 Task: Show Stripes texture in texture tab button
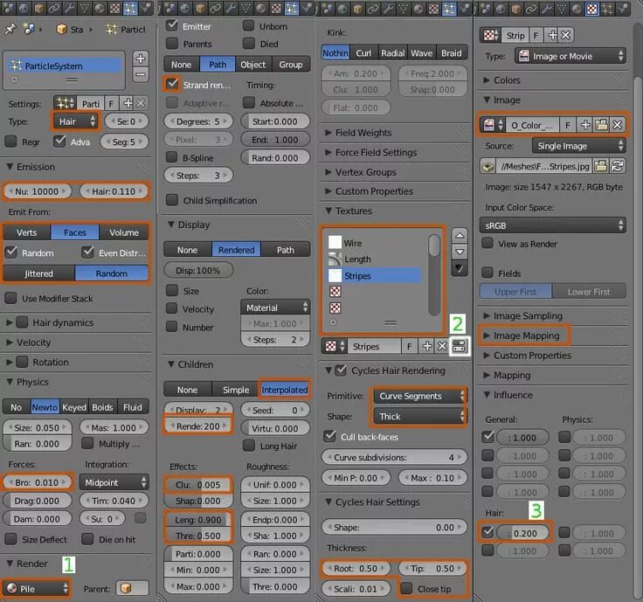pyautogui.click(x=459, y=347)
